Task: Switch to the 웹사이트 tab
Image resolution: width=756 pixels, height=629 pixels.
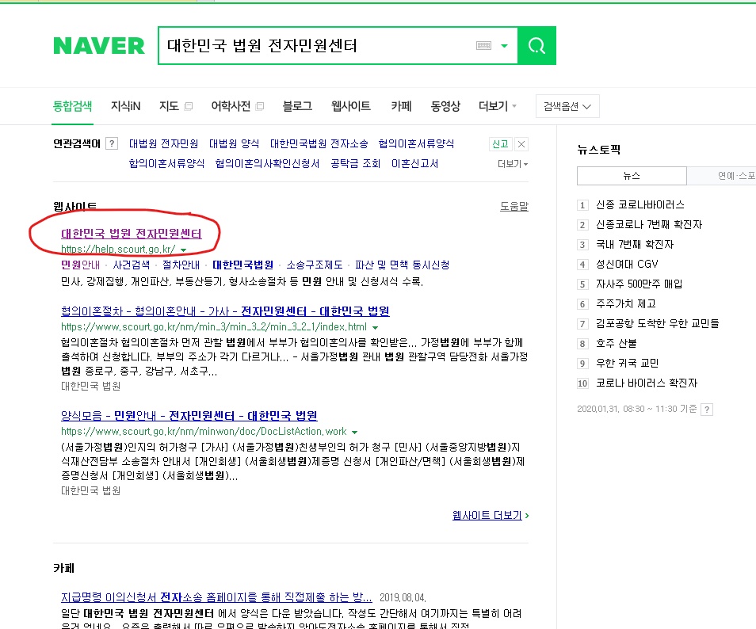Action: pyautogui.click(x=350, y=106)
